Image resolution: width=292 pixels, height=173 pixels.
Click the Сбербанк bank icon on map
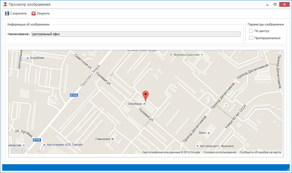[144, 104]
